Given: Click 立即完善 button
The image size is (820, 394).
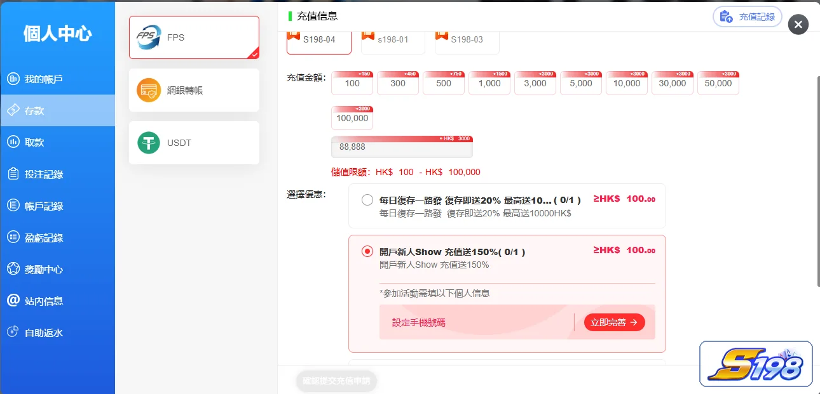Looking at the screenshot, I should (614, 322).
